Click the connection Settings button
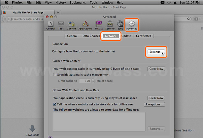 [x=156, y=52]
